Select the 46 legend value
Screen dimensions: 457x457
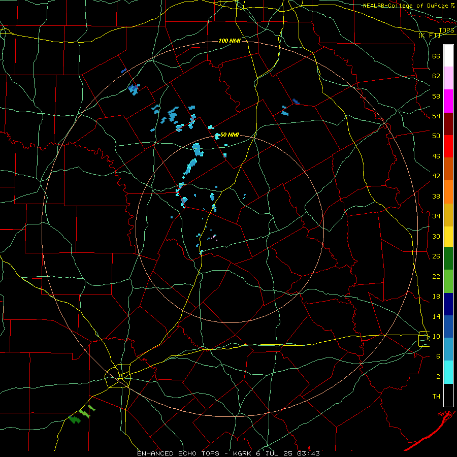click(436, 156)
